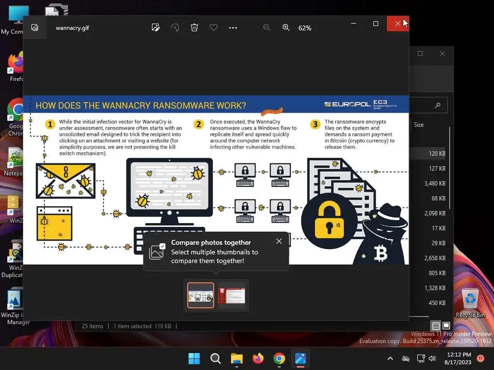494x370 pixels.
Task: Maximize the File Explorer window behind
Action: [x=420, y=53]
